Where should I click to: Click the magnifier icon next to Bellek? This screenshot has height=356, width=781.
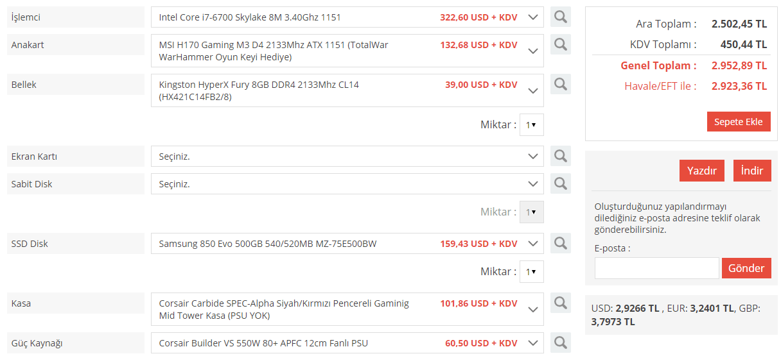pos(561,84)
